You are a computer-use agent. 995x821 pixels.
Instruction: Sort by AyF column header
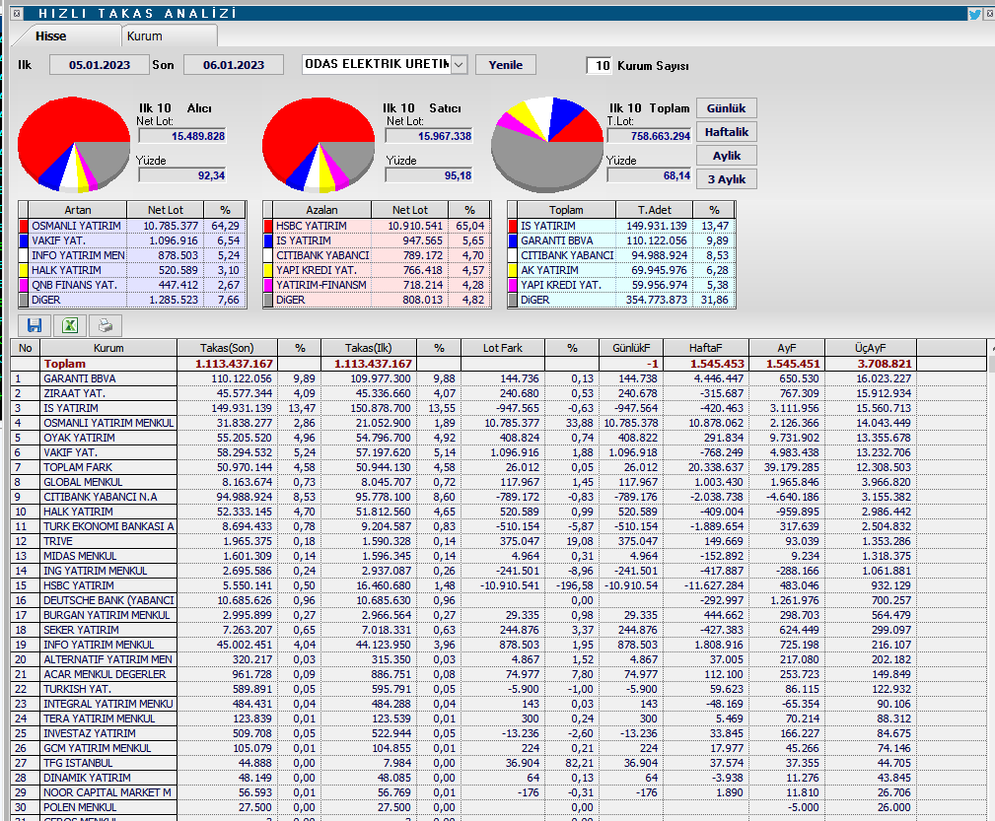787,348
